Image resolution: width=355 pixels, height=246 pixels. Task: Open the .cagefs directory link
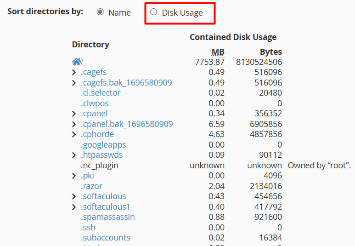pyautogui.click(x=94, y=72)
